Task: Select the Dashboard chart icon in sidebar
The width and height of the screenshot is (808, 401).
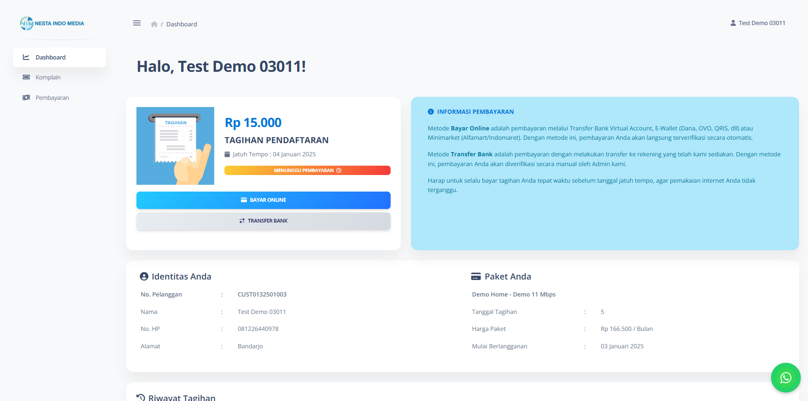Action: 26,57
